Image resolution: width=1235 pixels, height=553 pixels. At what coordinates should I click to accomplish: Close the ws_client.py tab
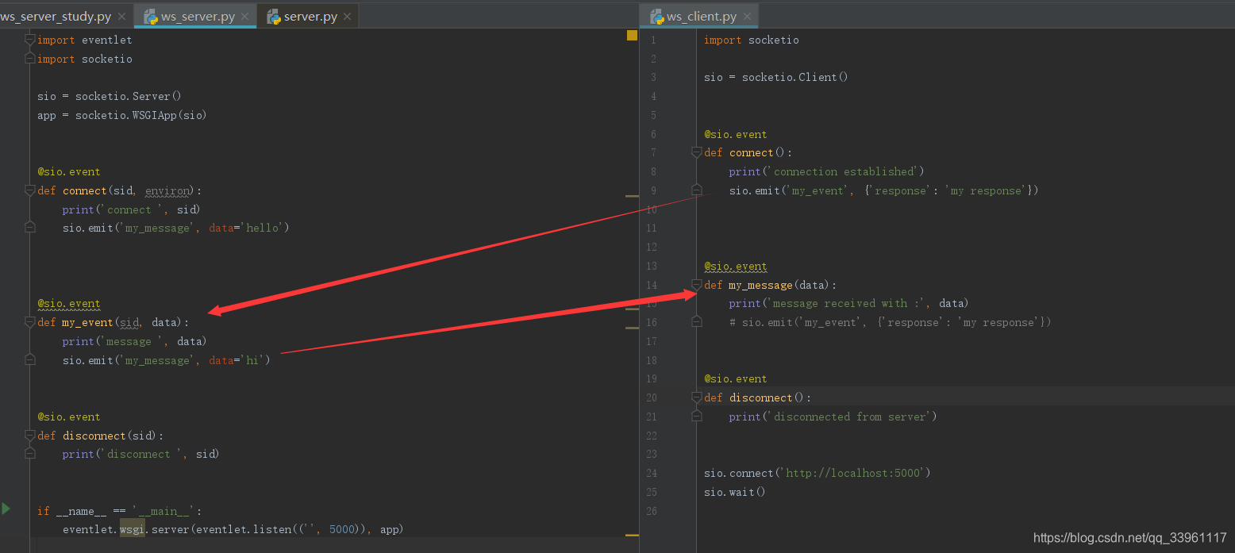tap(746, 17)
